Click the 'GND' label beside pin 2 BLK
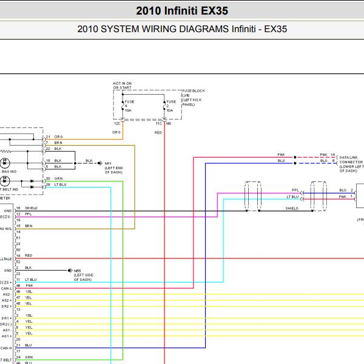 pyautogui.click(x=8, y=271)
